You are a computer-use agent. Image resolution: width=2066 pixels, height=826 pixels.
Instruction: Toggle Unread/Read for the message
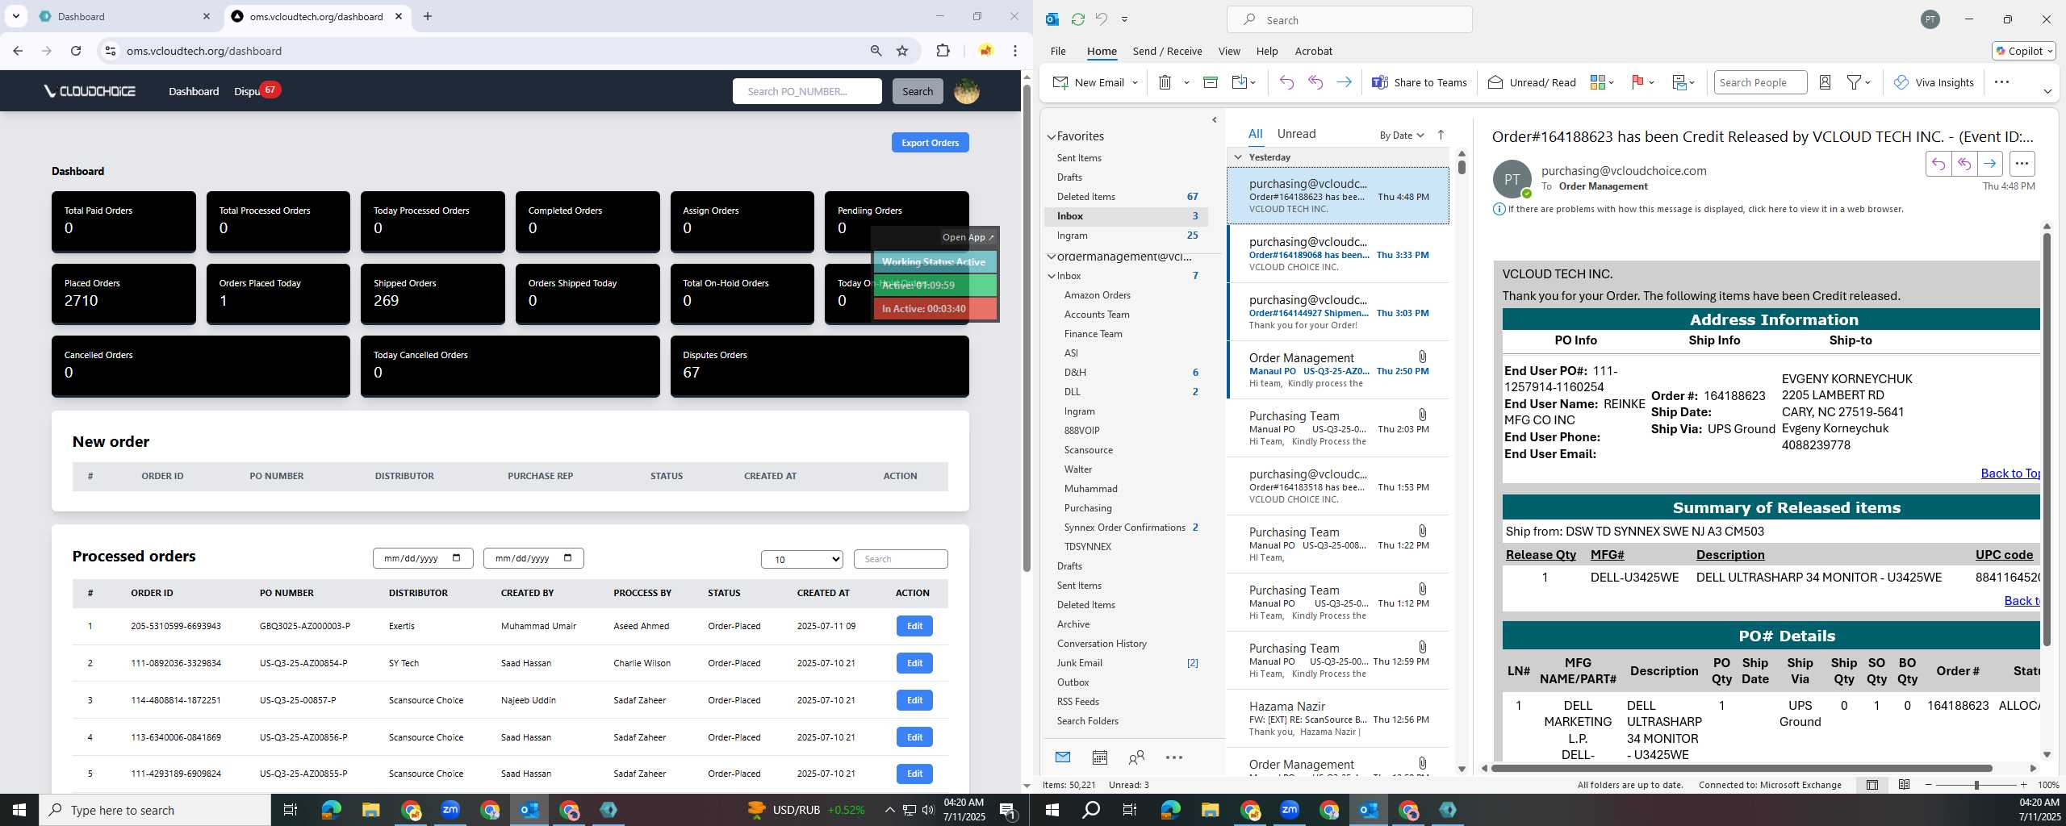1532,82
